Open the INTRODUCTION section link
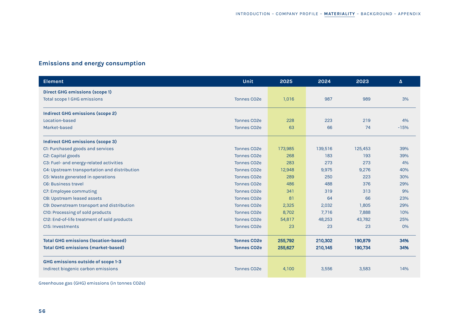The width and height of the screenshot is (459, 324). [253, 14]
